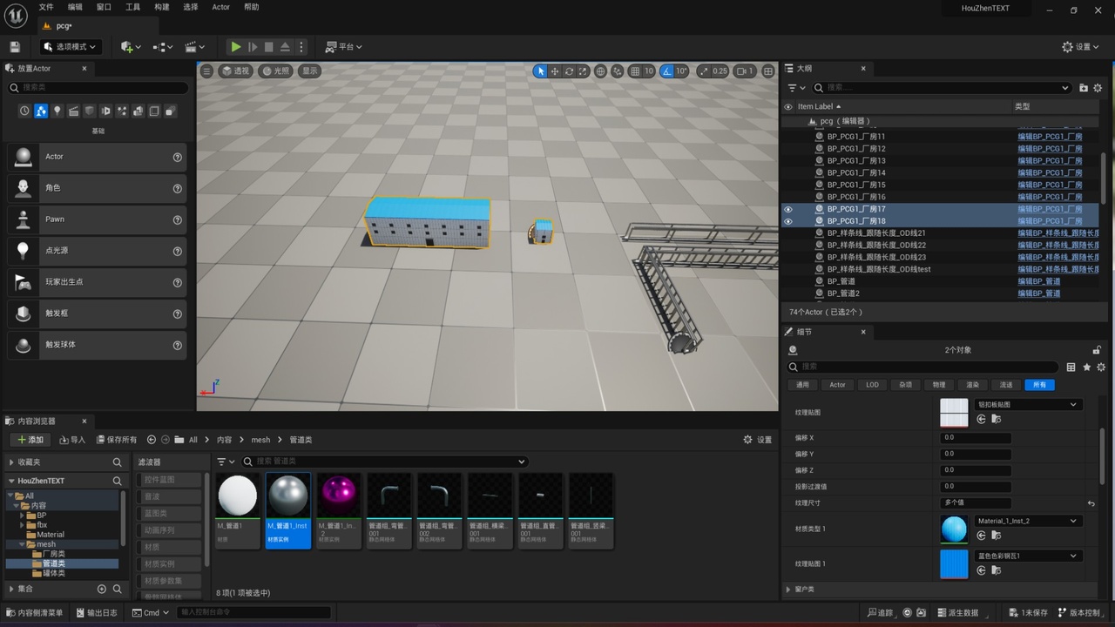Open outliner filter dropdown
Image resolution: width=1115 pixels, height=627 pixels.
point(795,88)
